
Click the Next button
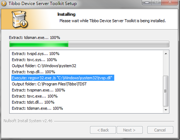pos(130,130)
